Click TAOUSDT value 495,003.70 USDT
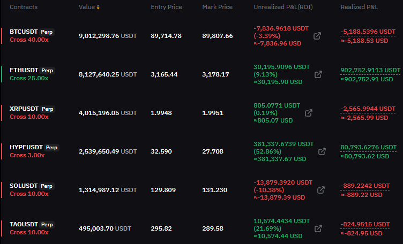The height and width of the screenshot is (244, 403). pos(105,228)
